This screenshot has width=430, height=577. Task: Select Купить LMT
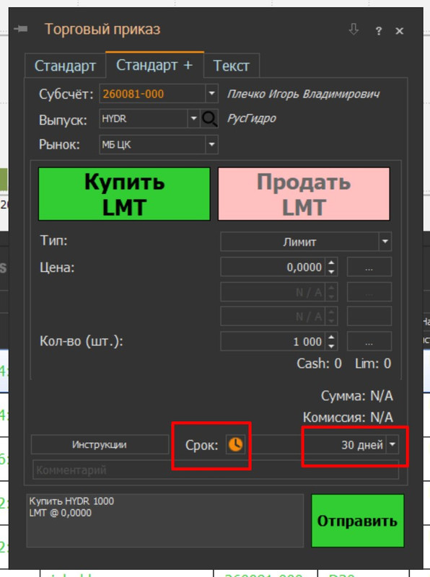tap(124, 194)
